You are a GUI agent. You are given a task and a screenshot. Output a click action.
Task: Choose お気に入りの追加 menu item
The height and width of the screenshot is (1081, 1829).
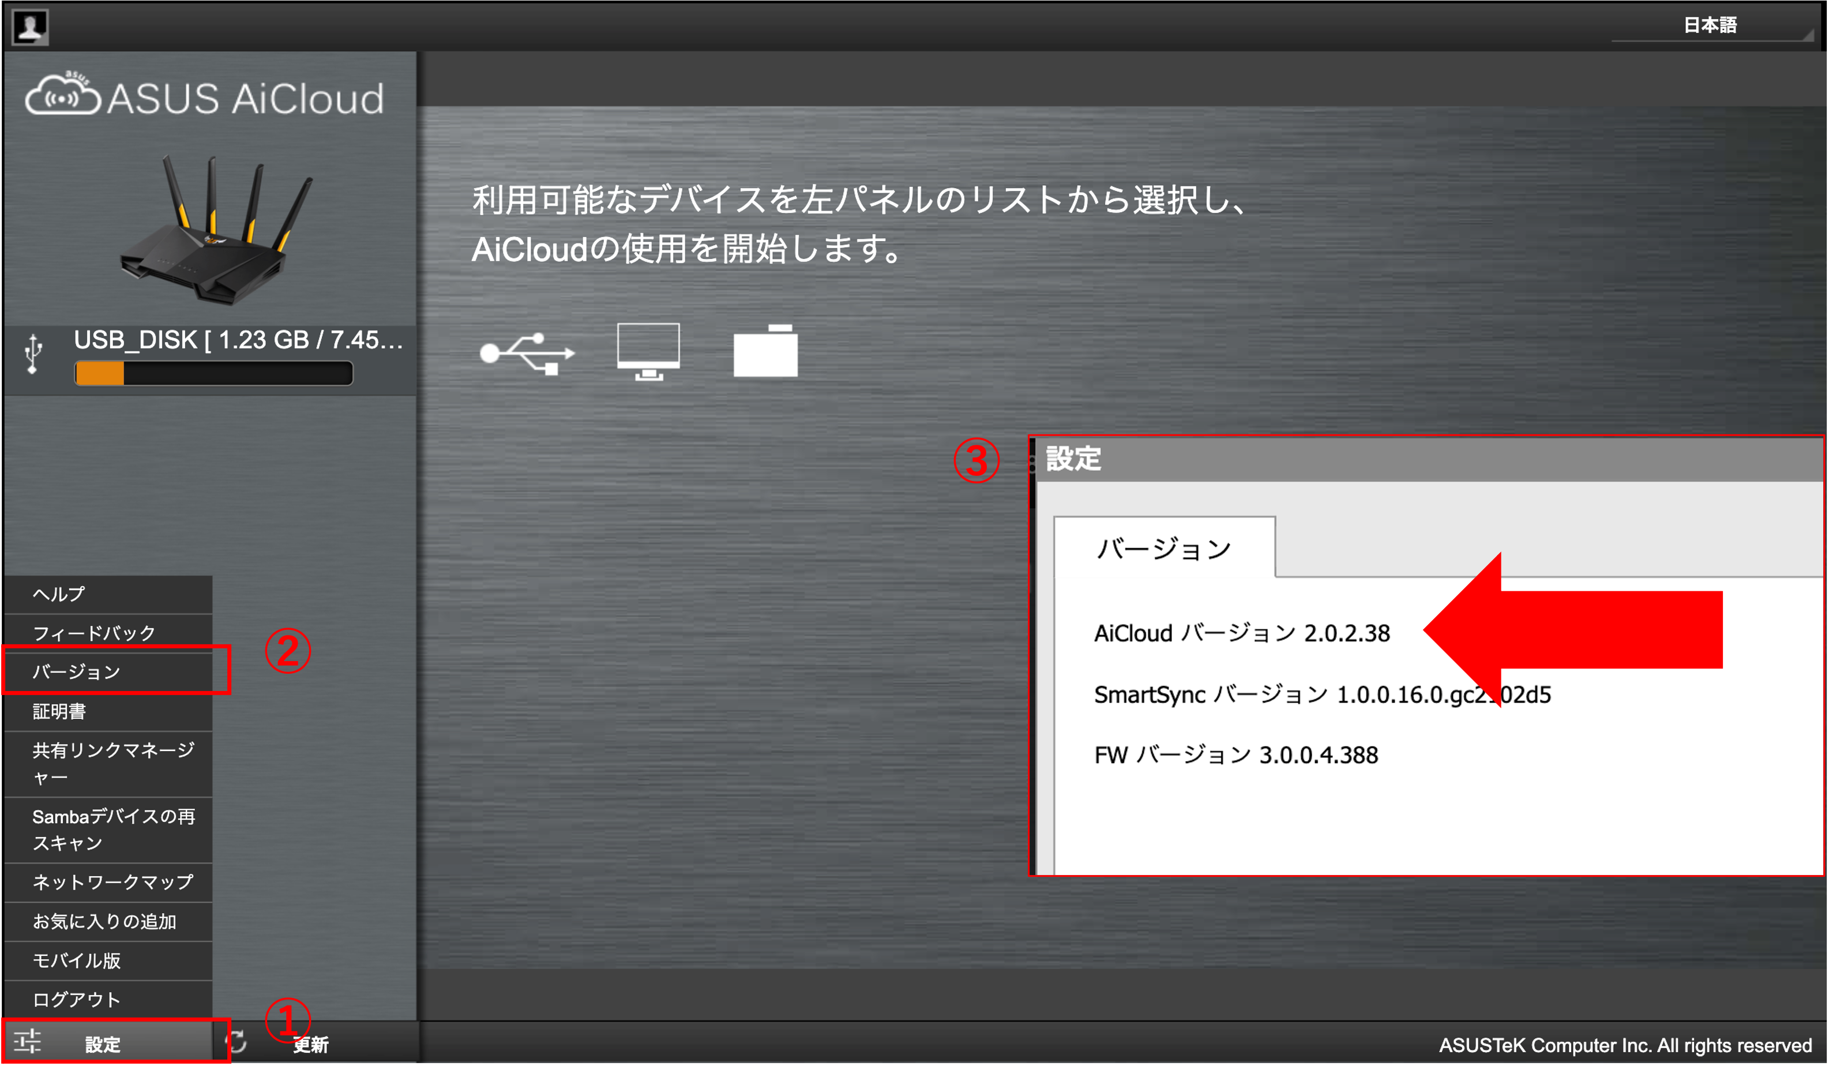(108, 922)
